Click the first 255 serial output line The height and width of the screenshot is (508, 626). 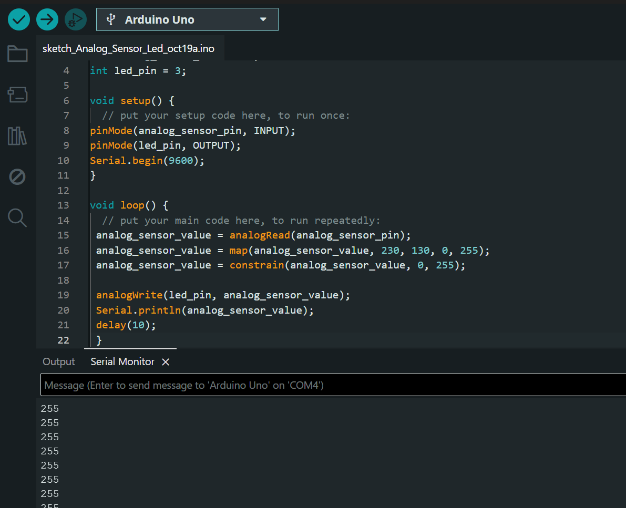tap(50, 409)
